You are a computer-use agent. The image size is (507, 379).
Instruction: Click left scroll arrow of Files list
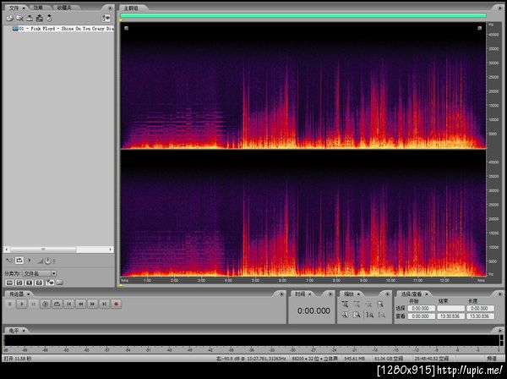(7, 250)
